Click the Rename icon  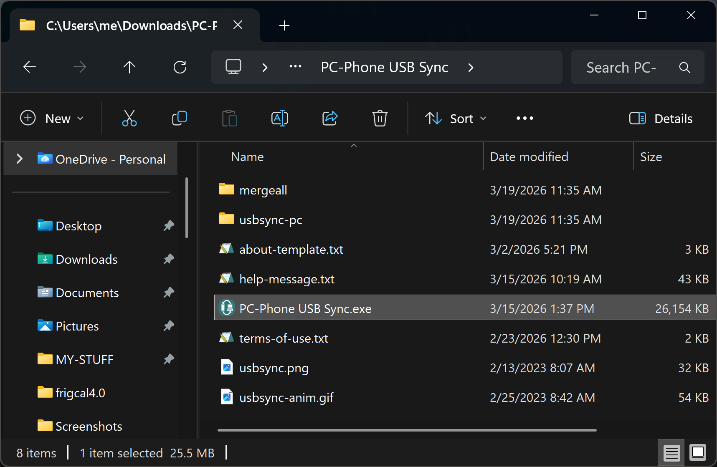click(279, 119)
